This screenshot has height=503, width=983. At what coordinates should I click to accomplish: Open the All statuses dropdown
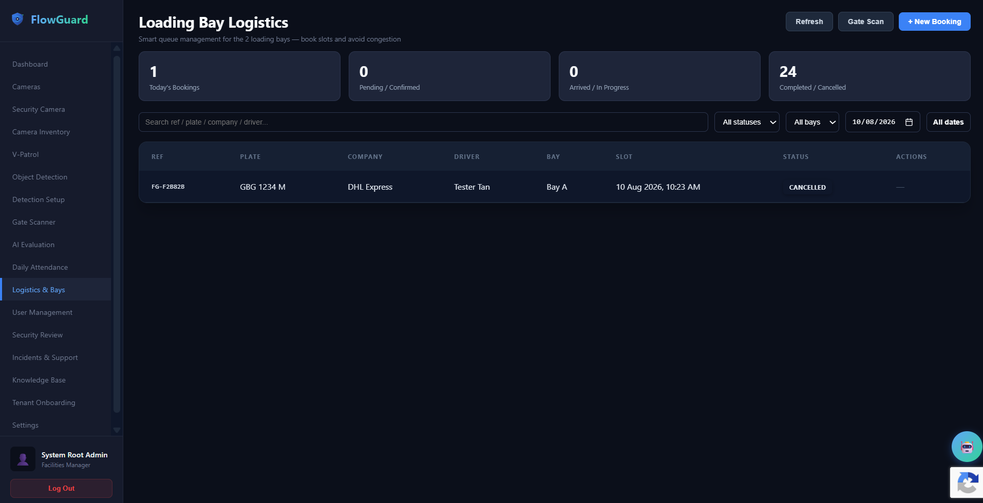[747, 122]
